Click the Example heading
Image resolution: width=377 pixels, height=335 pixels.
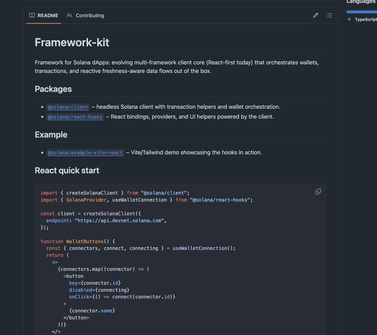(51, 135)
